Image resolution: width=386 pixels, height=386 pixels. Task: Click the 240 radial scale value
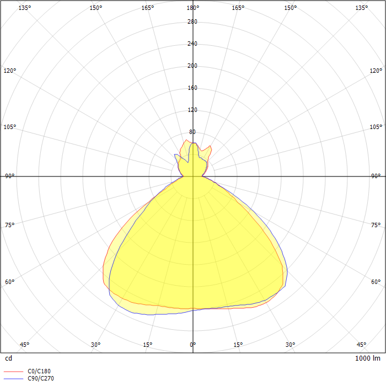click(x=192, y=44)
